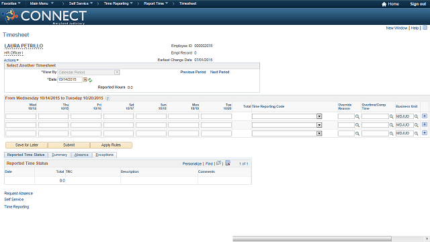Open second row Time Reporting Code dropdown
Screen dimensions: 430x242
[319, 125]
